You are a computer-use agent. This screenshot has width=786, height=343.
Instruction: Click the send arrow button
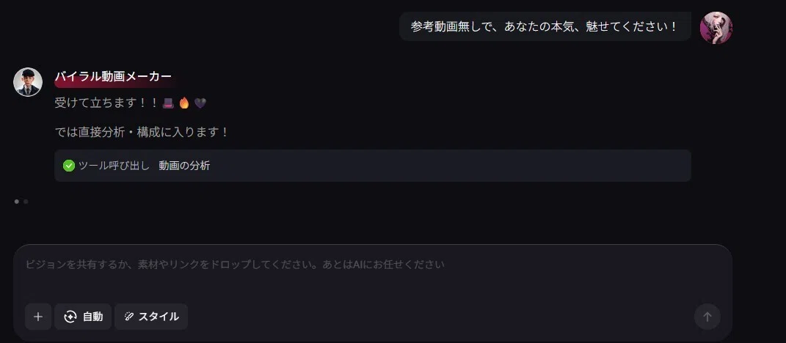click(x=707, y=317)
